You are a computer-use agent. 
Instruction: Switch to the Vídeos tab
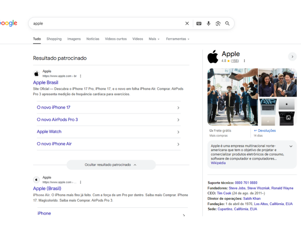pyautogui.click(x=138, y=39)
